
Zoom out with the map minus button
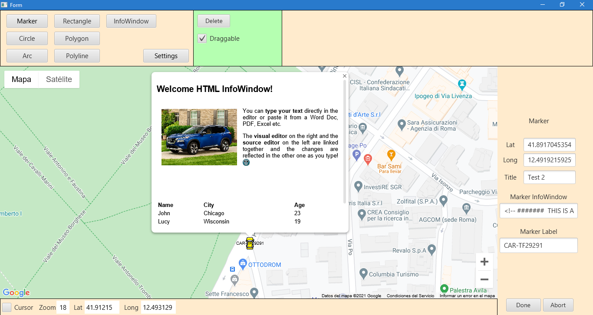point(485,280)
